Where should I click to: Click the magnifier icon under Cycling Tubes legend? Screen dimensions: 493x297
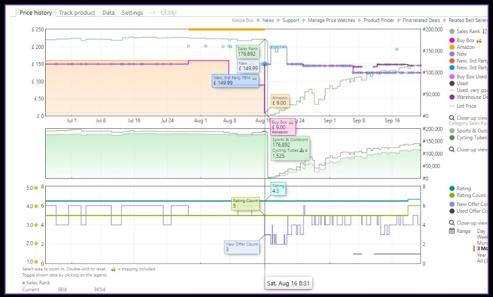pos(451,149)
